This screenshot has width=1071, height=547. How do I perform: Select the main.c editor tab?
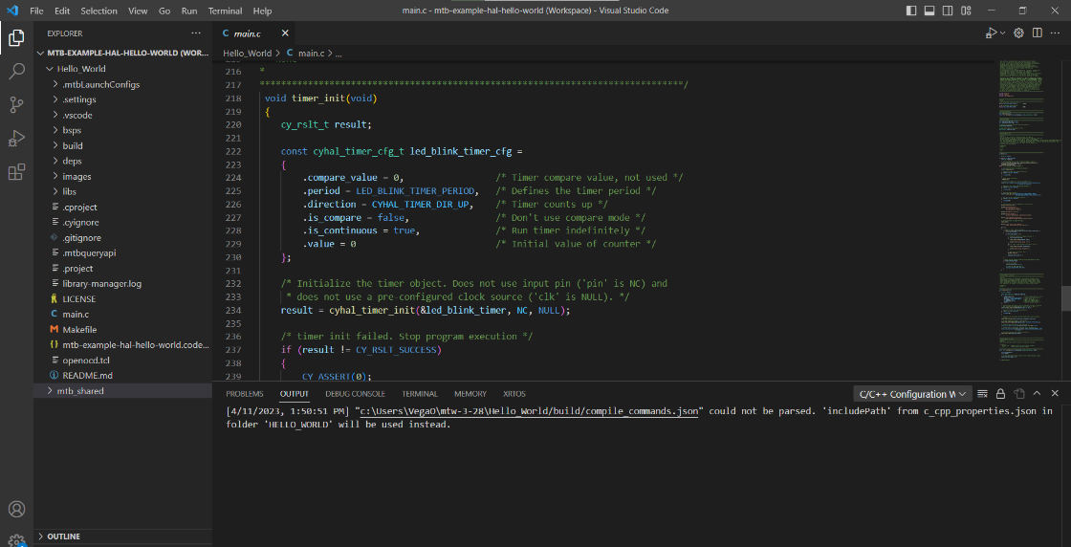253,33
